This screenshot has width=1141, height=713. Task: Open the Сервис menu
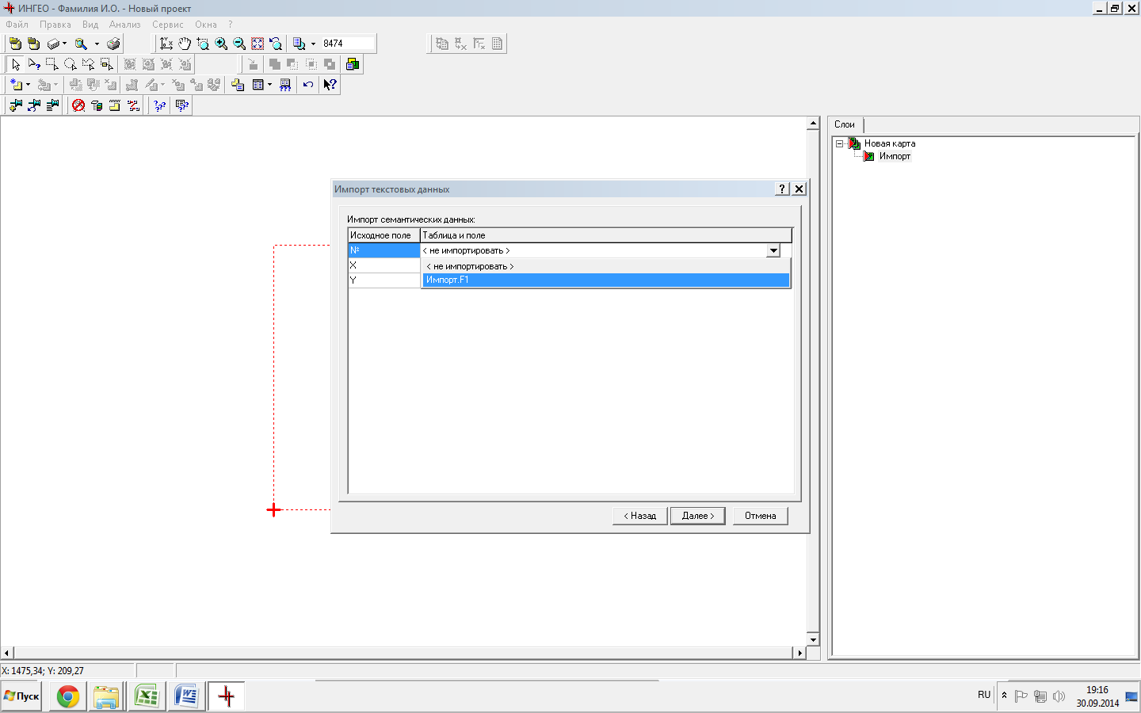168,25
